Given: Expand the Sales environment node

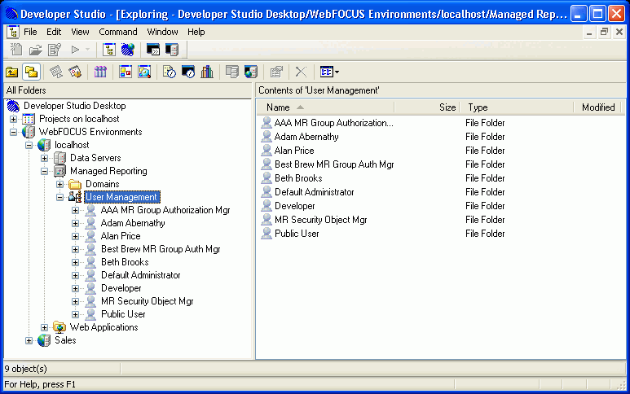Looking at the screenshot, I should (29, 340).
